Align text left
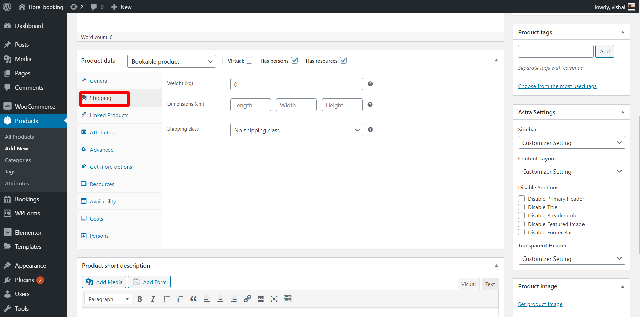Screen dimensions: 640x317 pos(207,299)
